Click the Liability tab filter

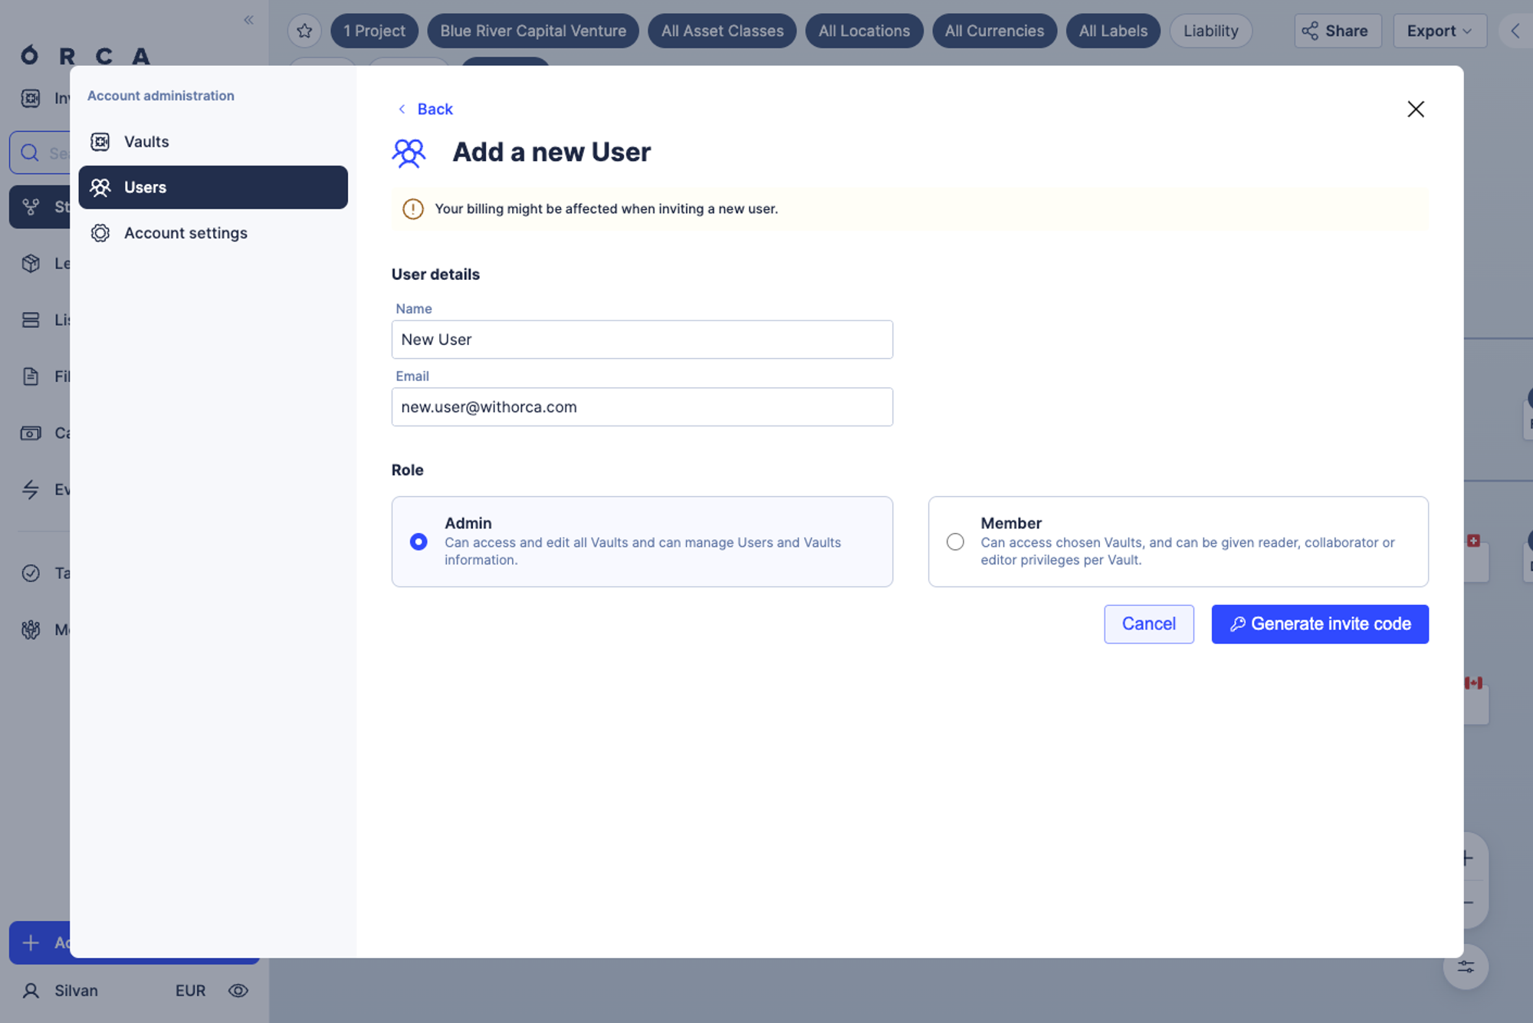click(1210, 30)
